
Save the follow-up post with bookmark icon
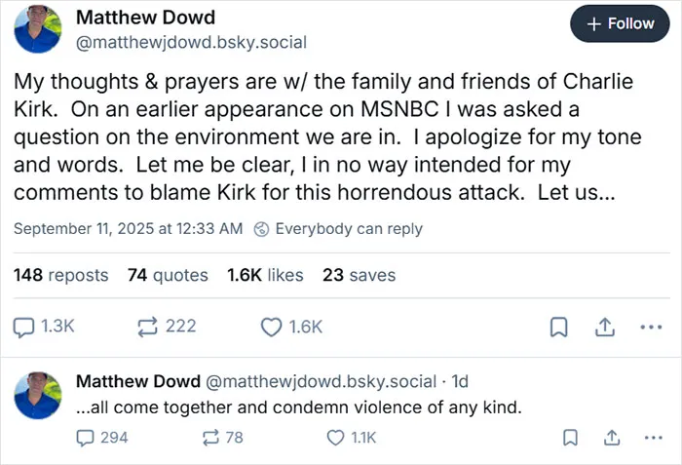tap(570, 438)
